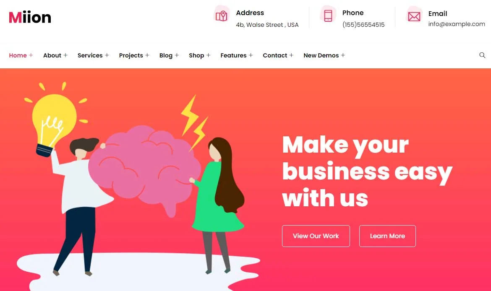This screenshot has width=491, height=291.
Task: Click the info@example.com email address
Action: click(x=457, y=24)
